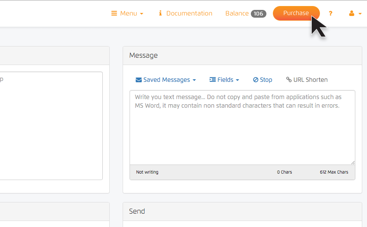Click the Stop link in message toolbar
367x227 pixels.
(x=263, y=80)
